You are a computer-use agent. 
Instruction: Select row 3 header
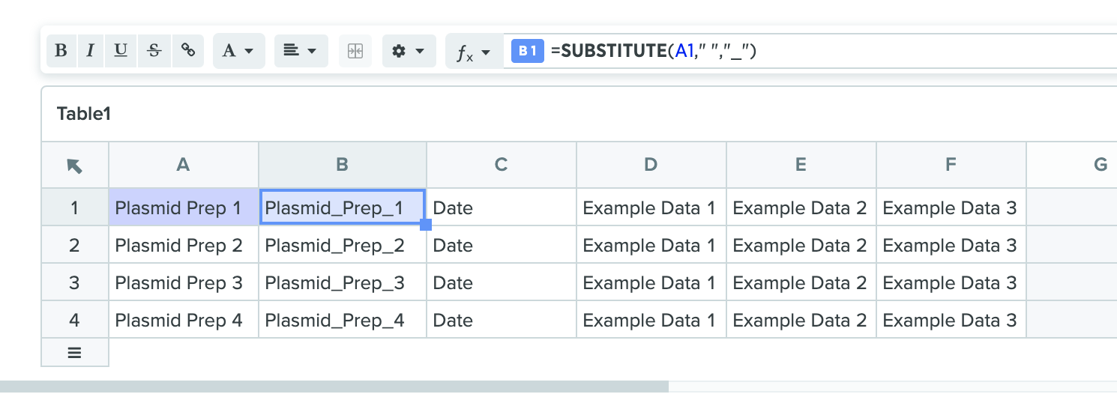75,282
